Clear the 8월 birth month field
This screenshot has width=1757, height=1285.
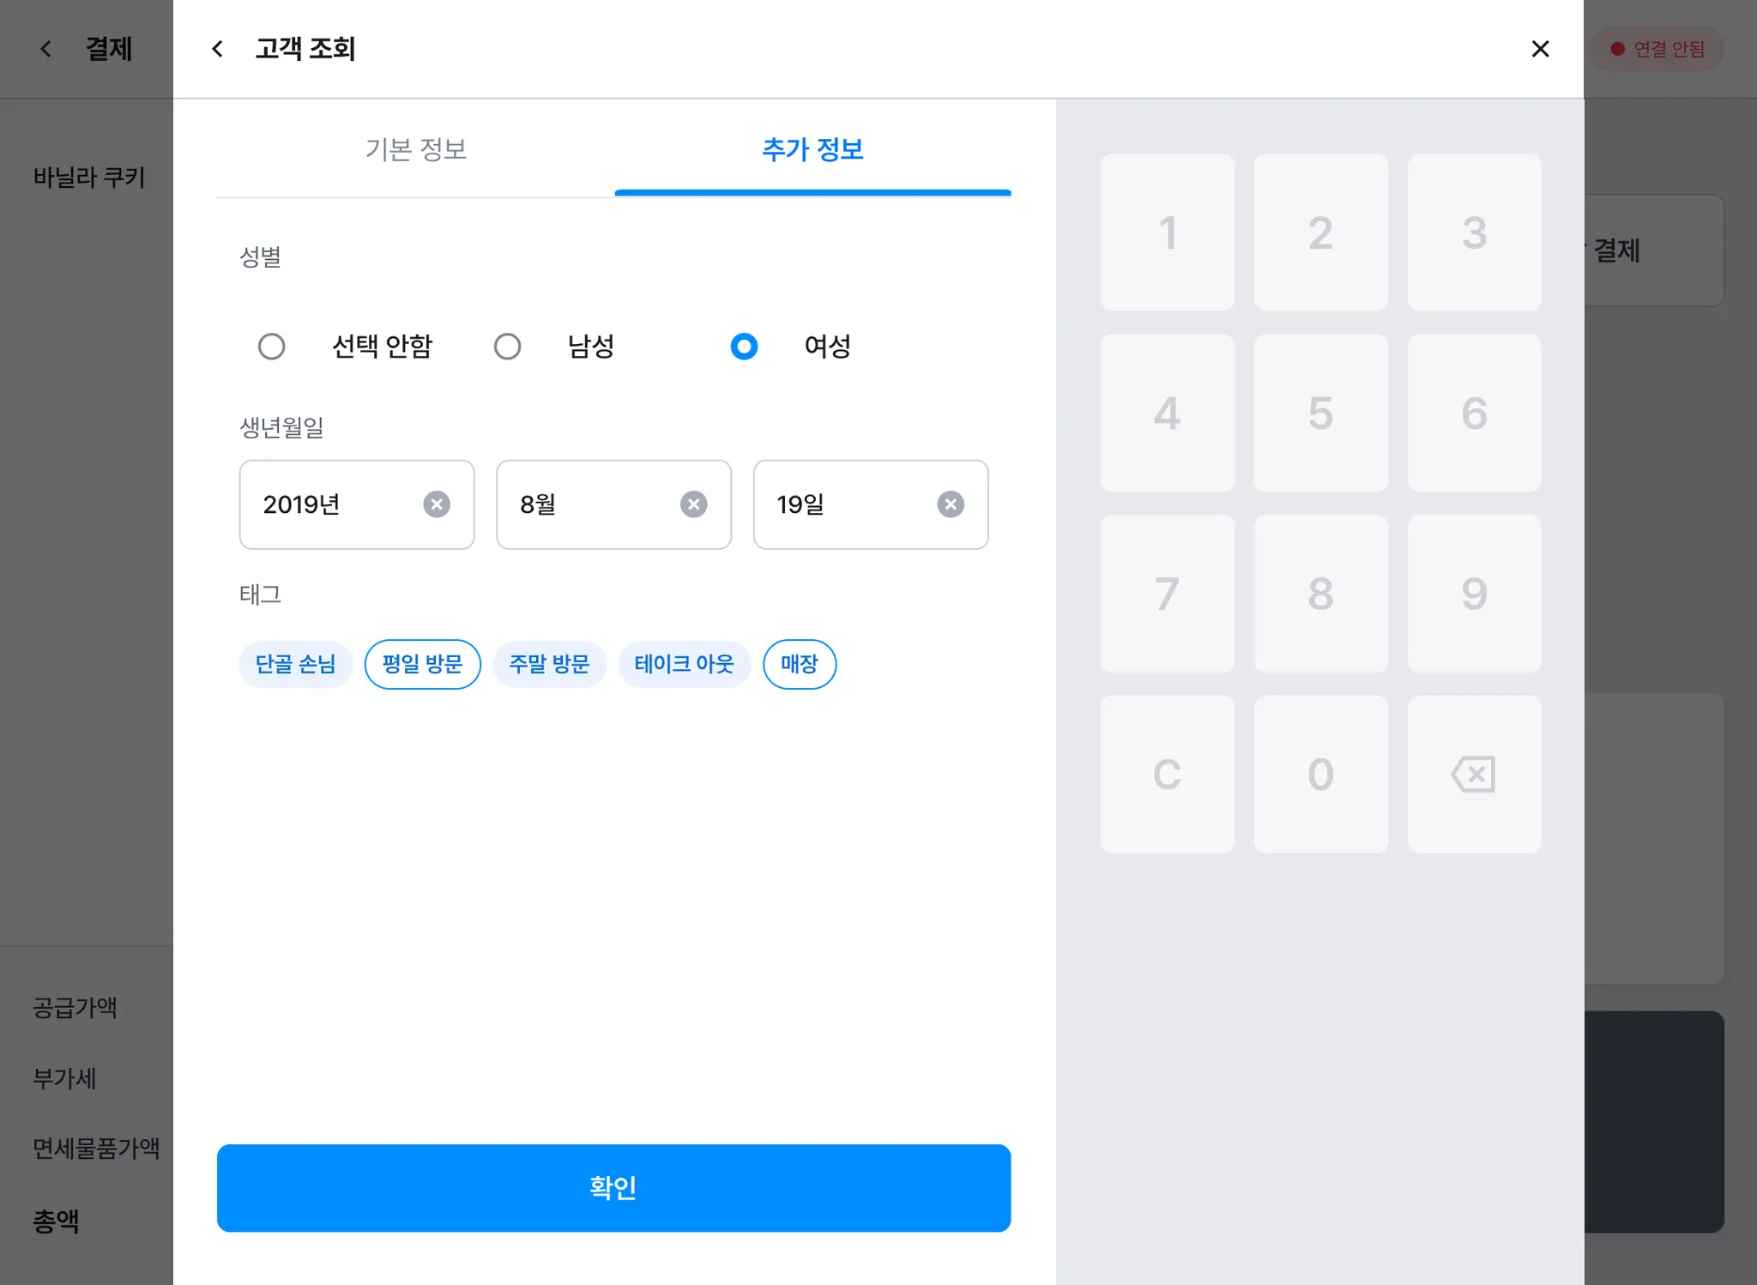click(693, 504)
